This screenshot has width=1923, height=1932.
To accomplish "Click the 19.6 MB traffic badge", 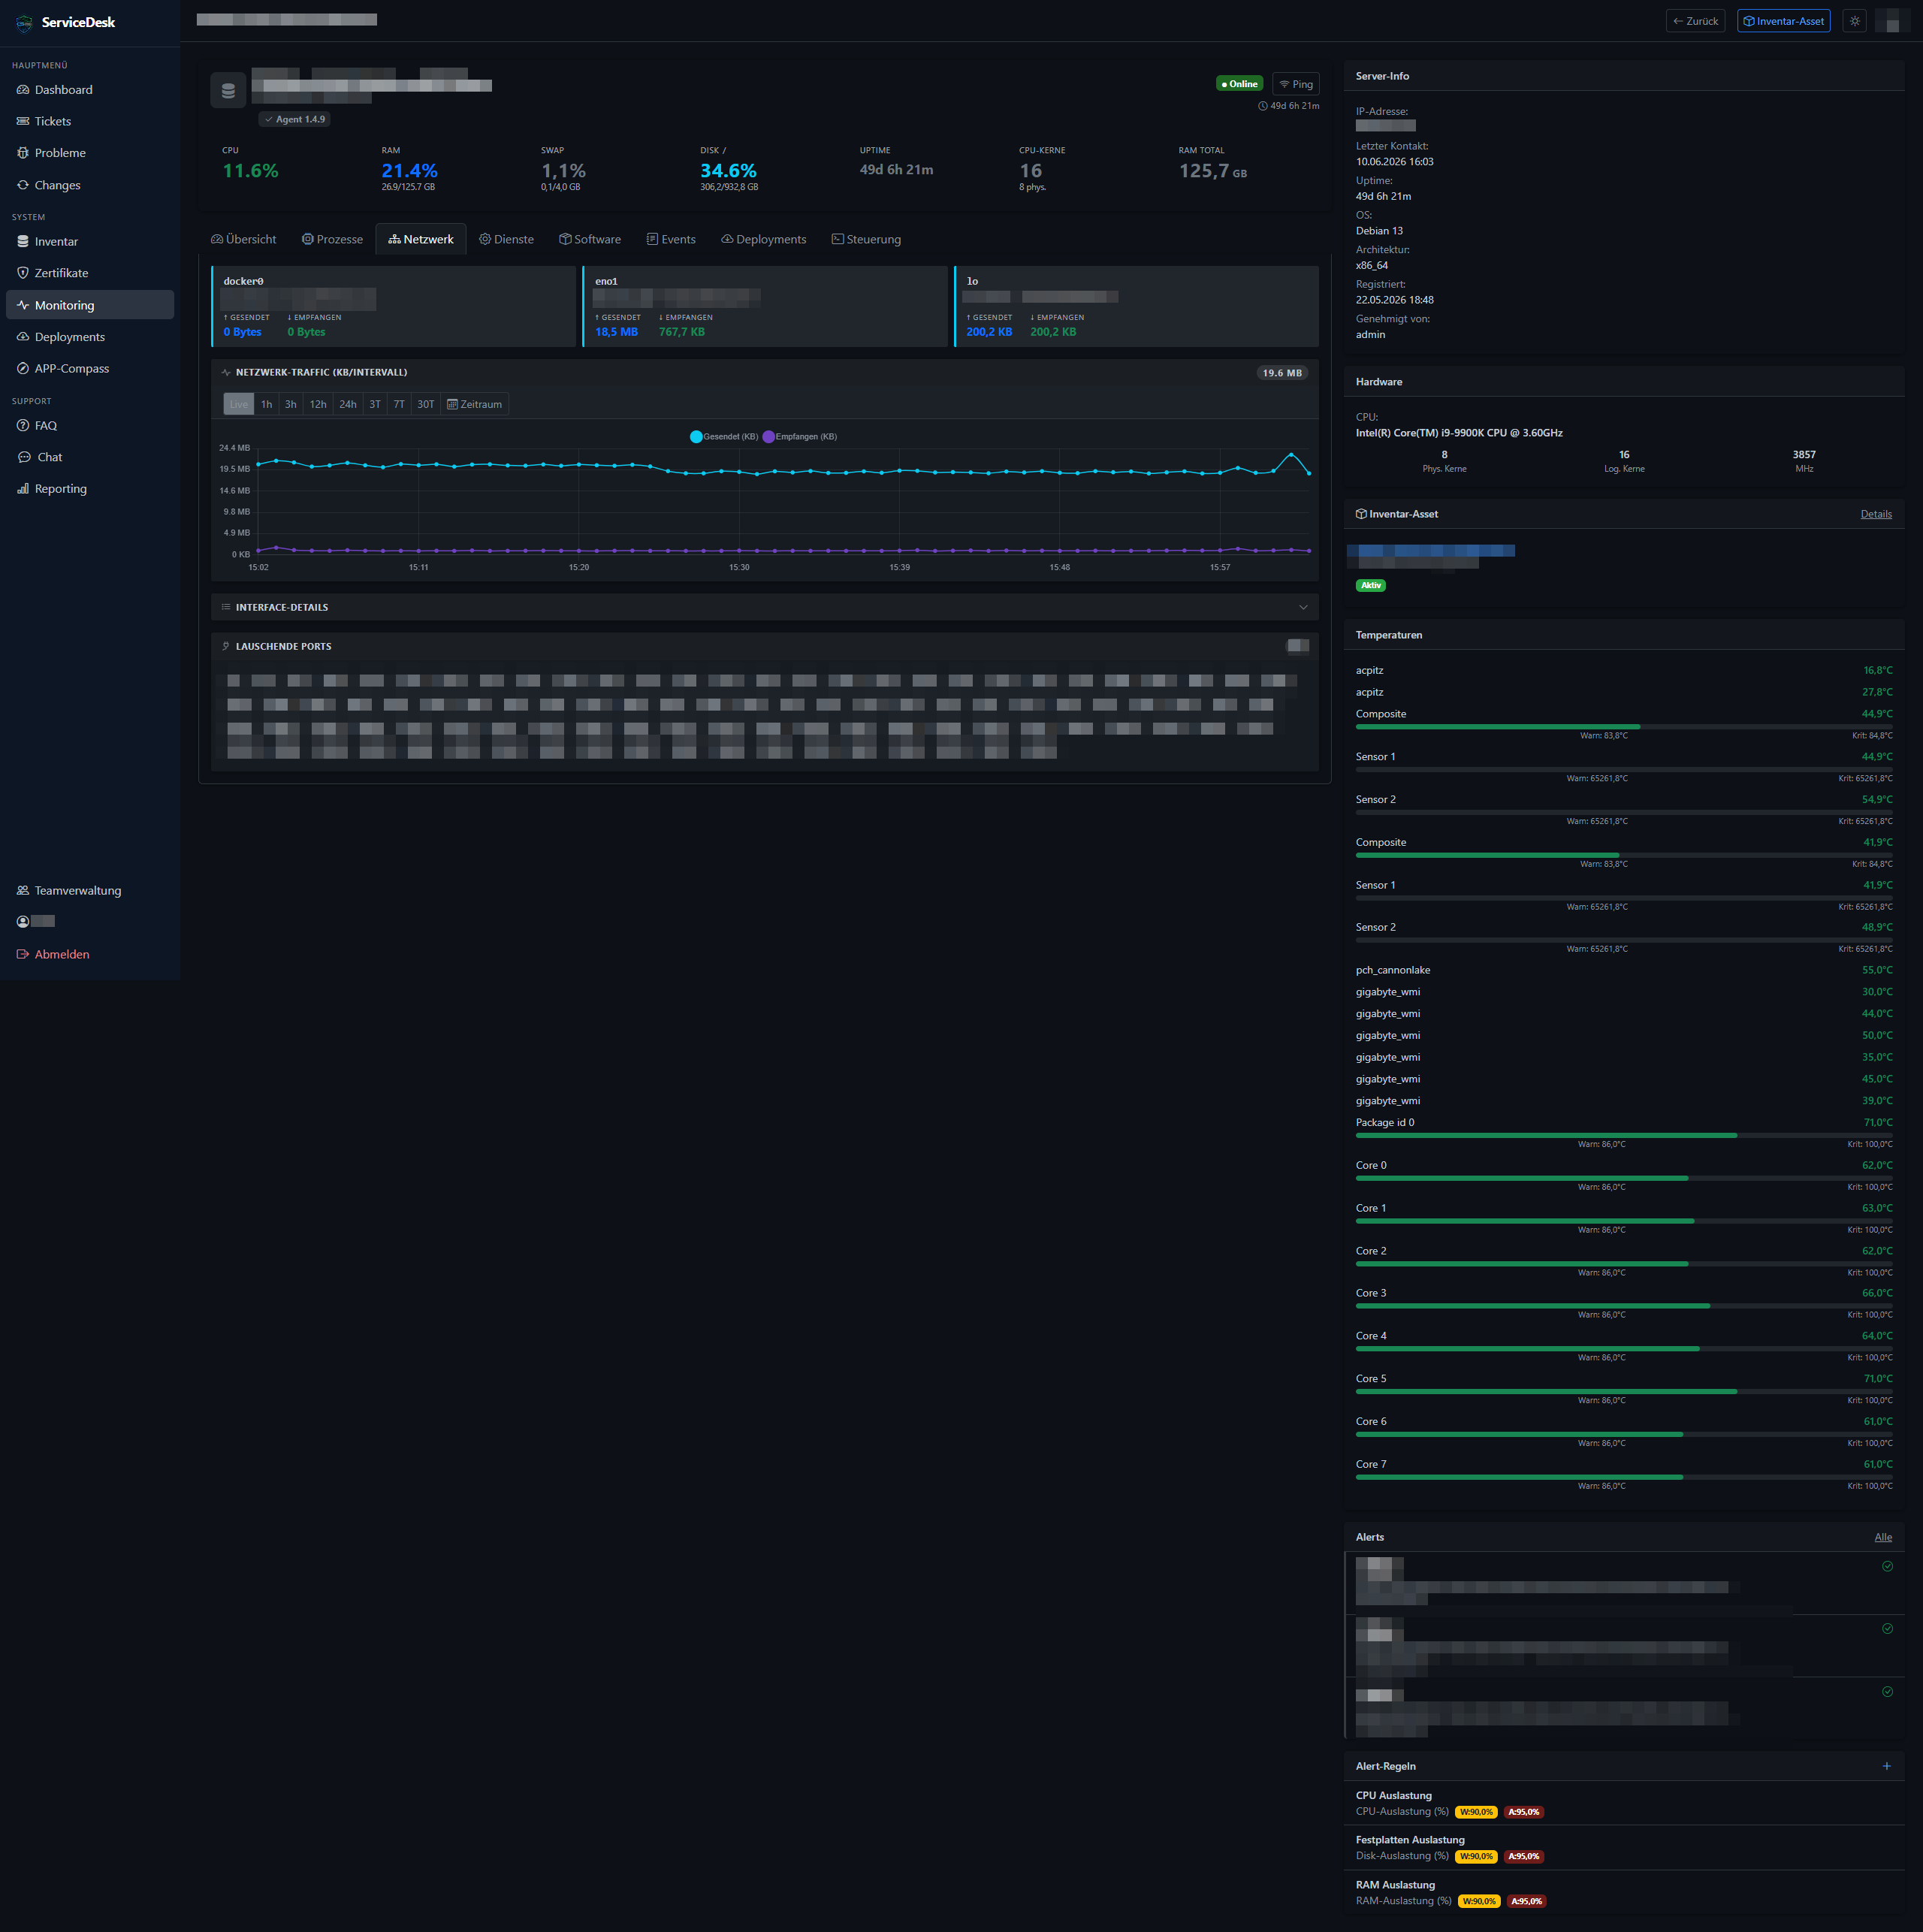I will 1282,373.
